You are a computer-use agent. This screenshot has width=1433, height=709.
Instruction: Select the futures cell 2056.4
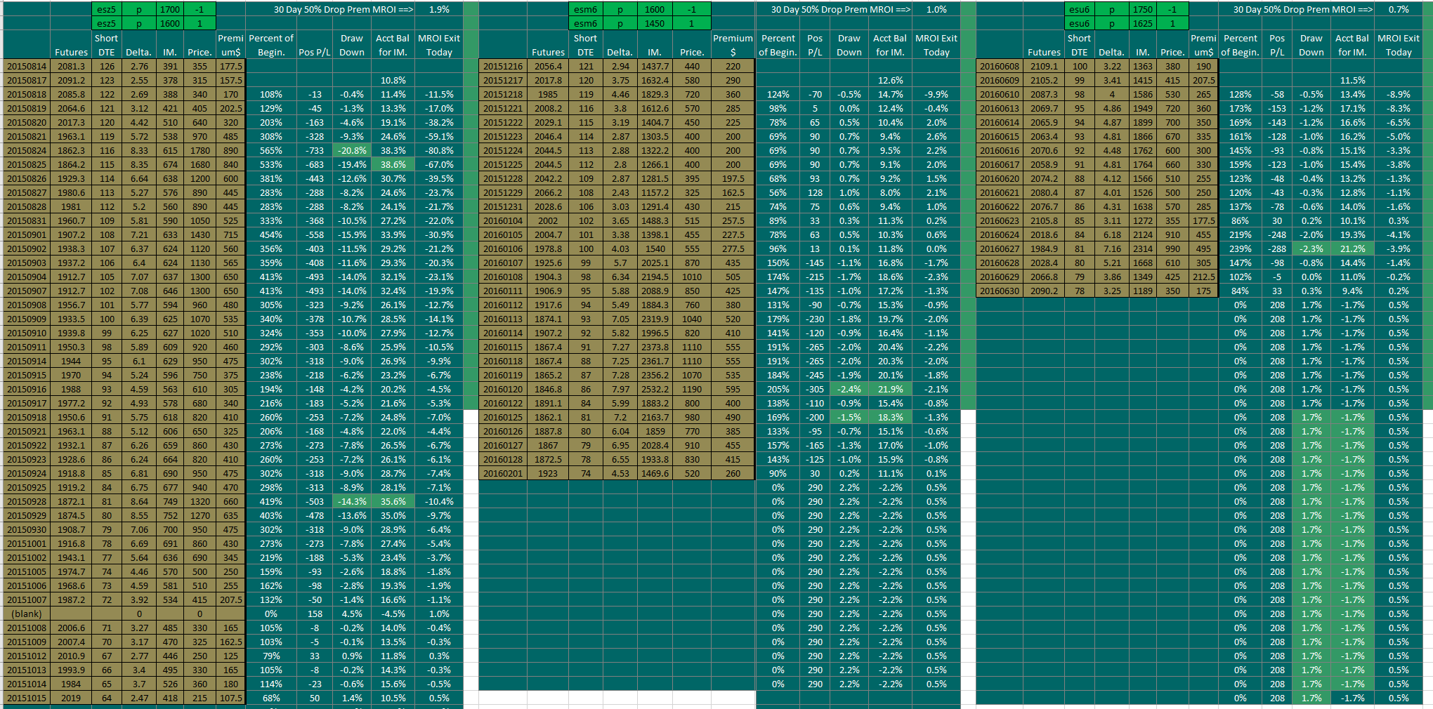tap(548, 67)
